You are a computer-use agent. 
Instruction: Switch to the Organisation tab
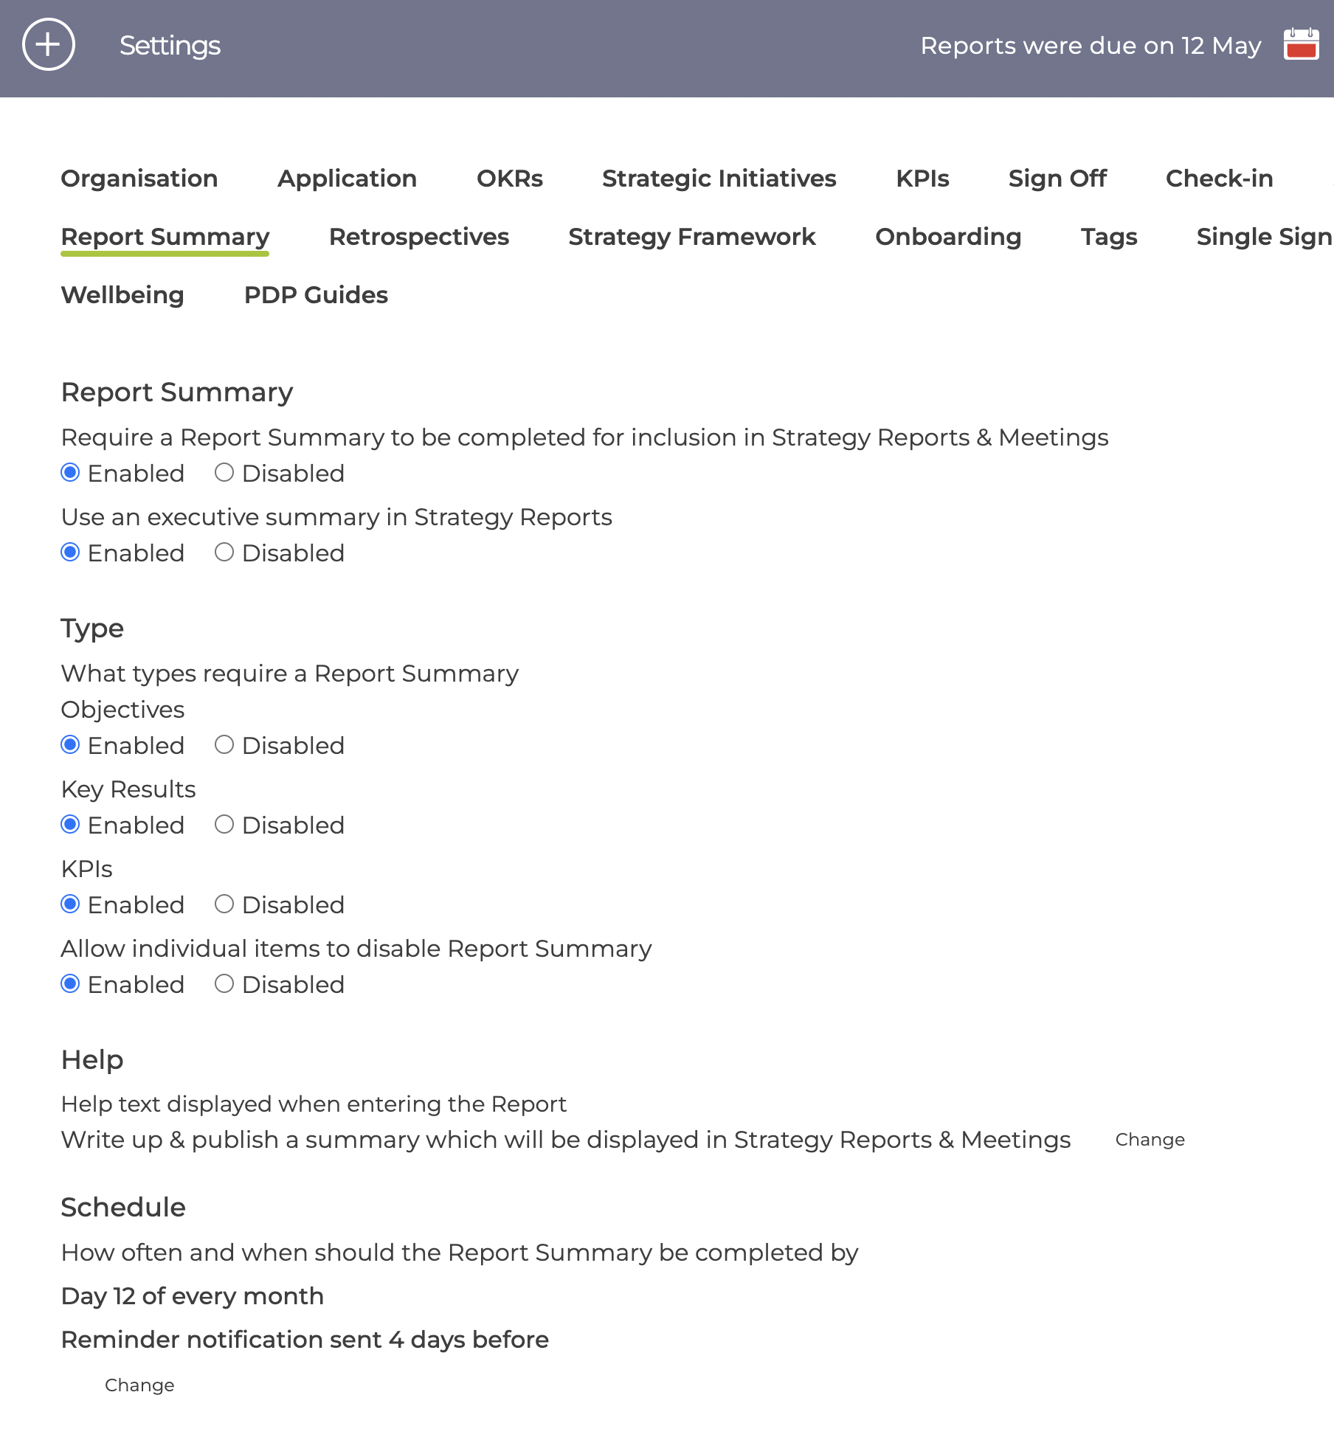(x=139, y=179)
